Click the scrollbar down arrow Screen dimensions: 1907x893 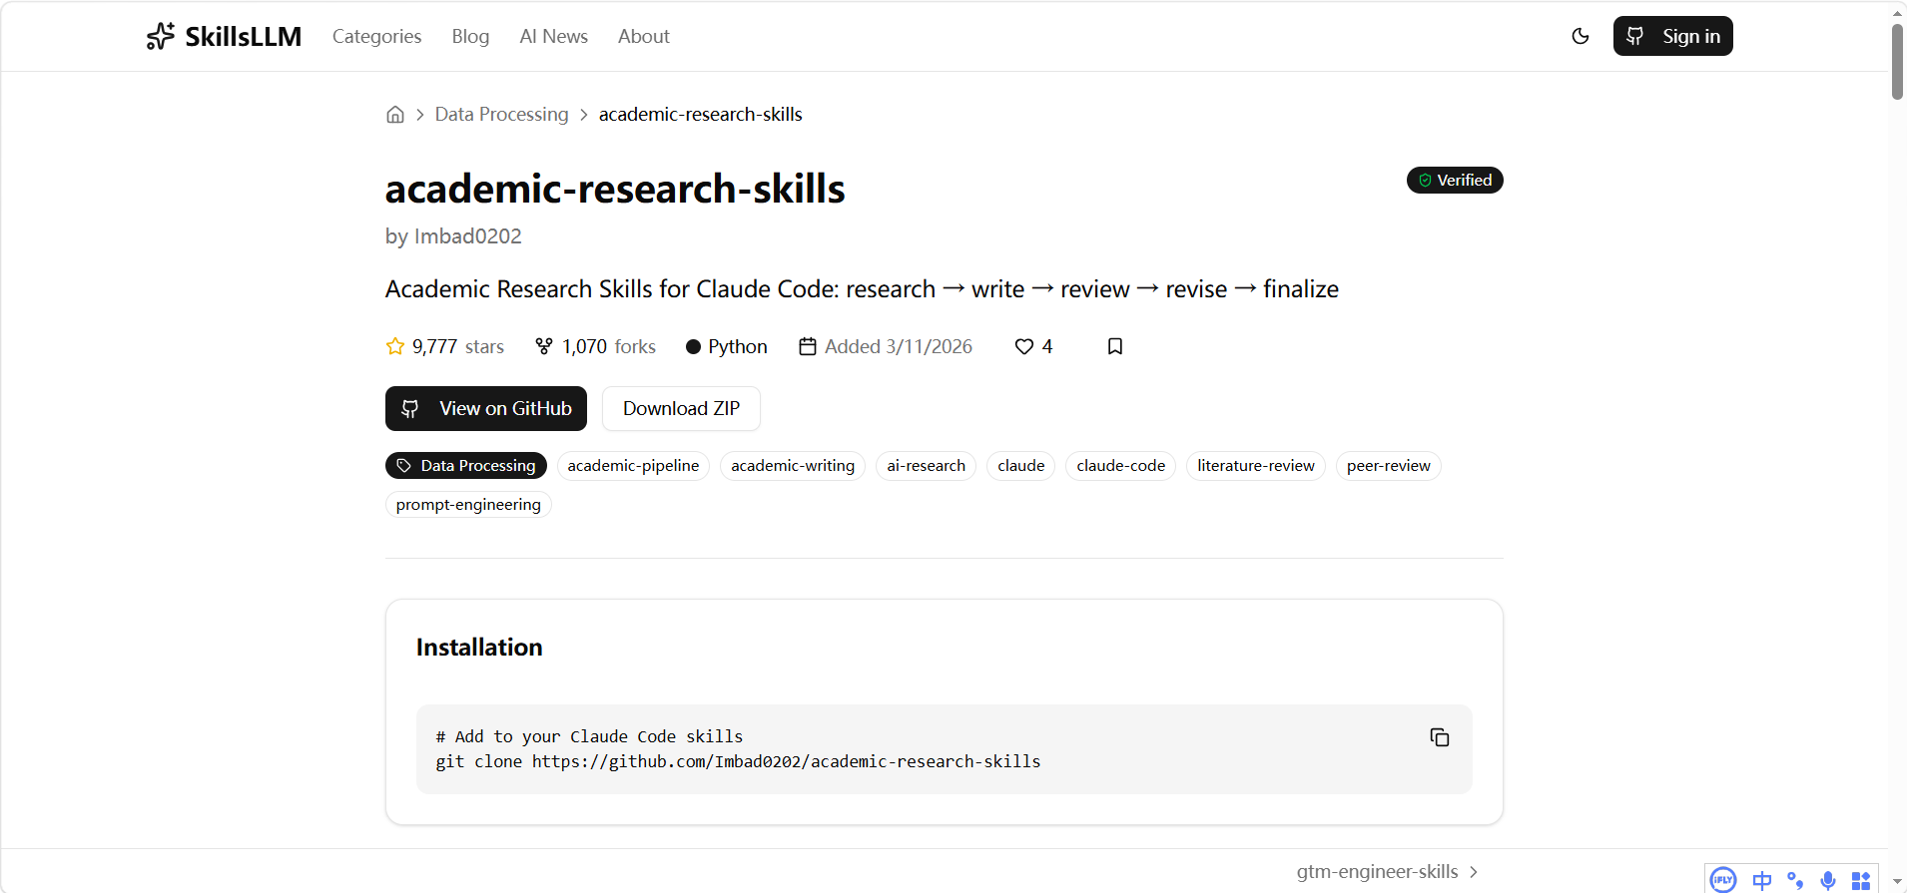1897,882
